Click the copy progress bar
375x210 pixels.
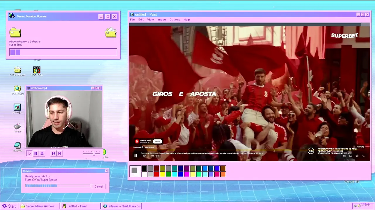[58, 186]
